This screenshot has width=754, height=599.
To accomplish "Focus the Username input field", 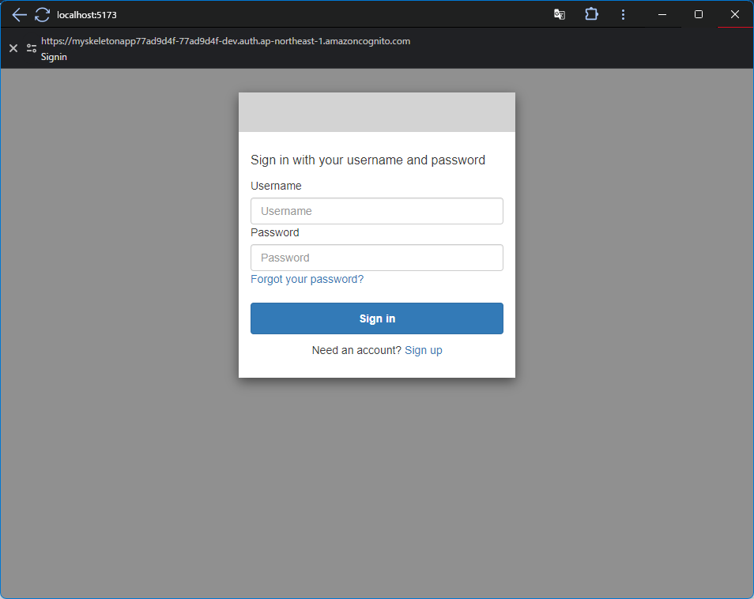I will pyautogui.click(x=376, y=211).
